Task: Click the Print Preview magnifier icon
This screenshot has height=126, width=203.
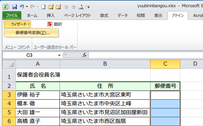Action: tap(81, 7)
